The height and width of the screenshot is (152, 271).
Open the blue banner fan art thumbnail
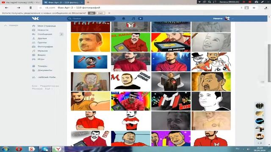tap(90, 62)
